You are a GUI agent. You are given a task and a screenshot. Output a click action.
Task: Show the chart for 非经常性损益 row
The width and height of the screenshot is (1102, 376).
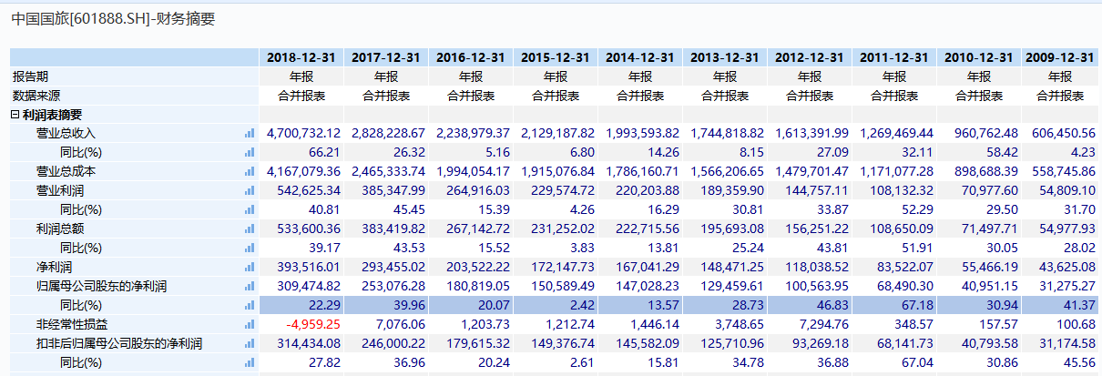(250, 324)
